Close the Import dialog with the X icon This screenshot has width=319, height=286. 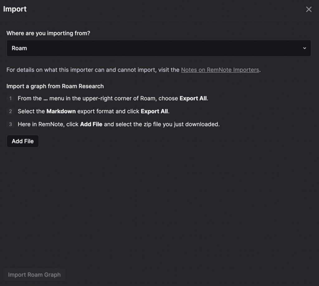(309, 9)
